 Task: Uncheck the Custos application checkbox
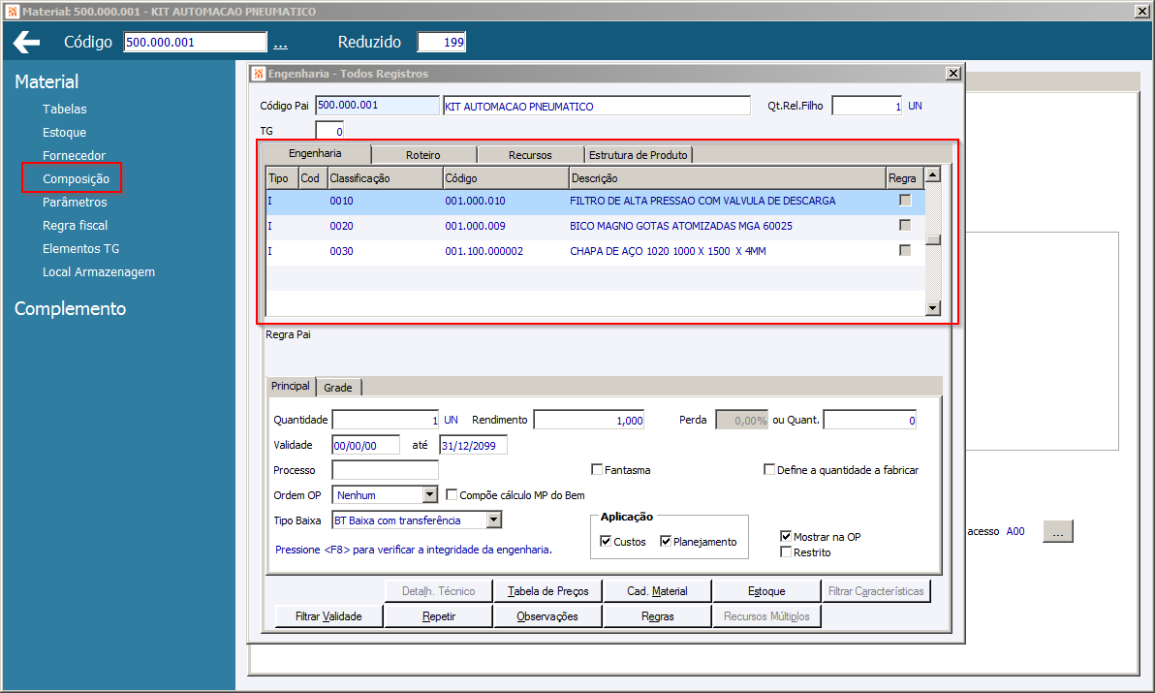pos(606,542)
